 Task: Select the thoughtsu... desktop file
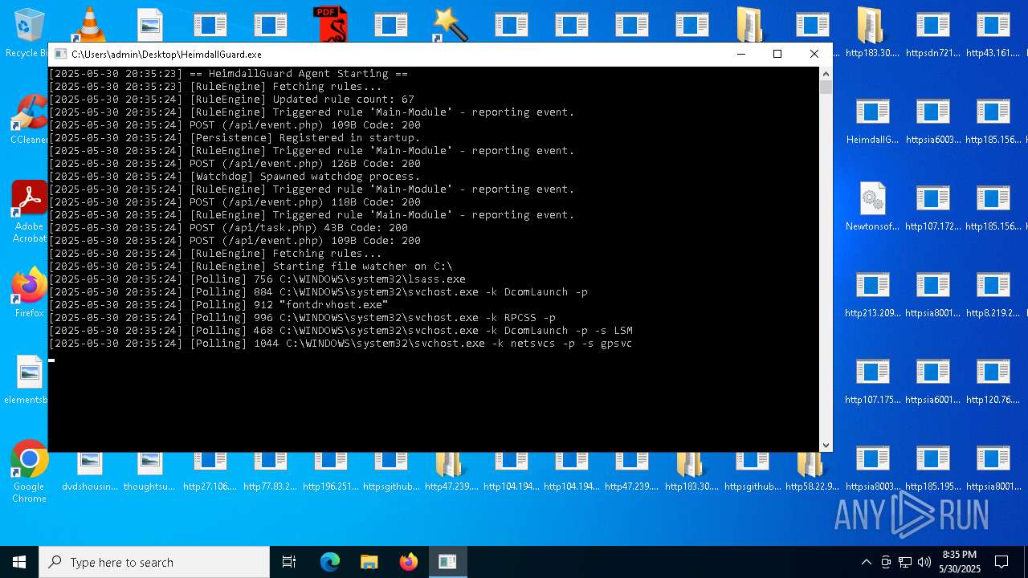(x=150, y=472)
